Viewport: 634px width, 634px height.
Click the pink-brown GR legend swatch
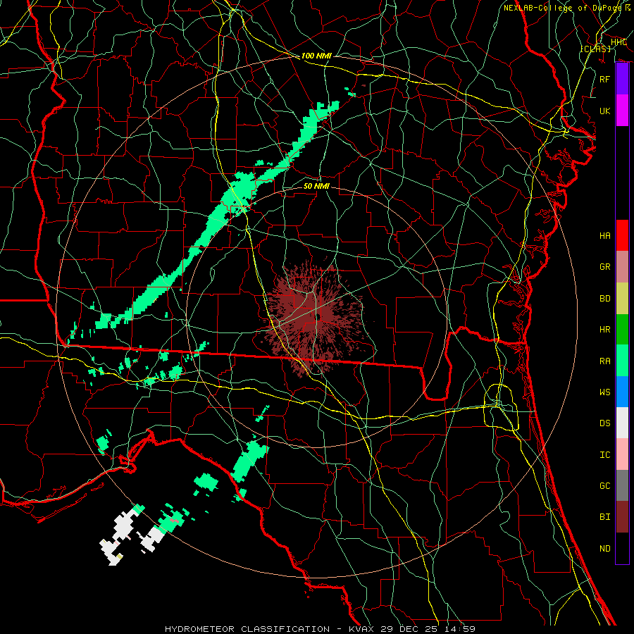622,266
